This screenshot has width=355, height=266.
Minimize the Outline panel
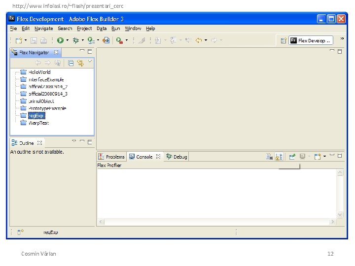point(82,141)
